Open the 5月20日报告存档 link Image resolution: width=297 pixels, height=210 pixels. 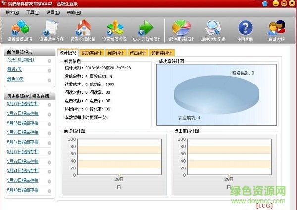pyautogui.click(x=23, y=180)
